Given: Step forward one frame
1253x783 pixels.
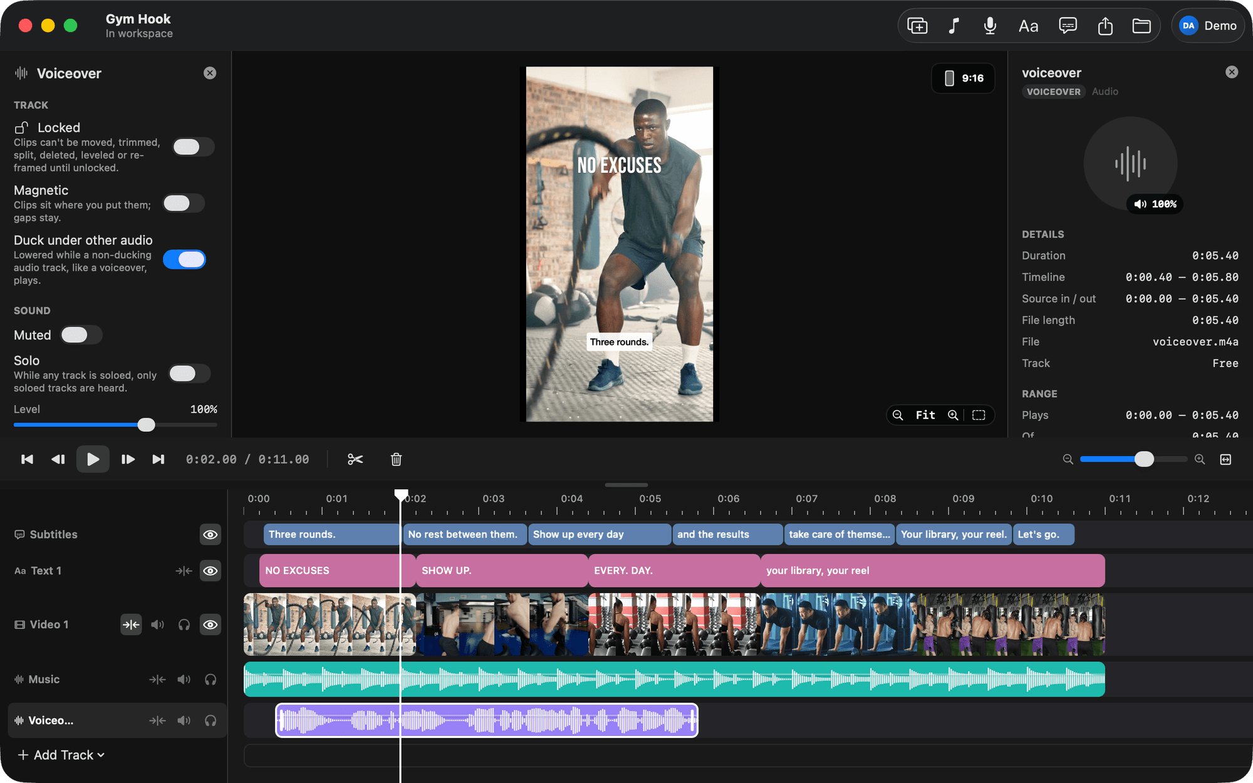Looking at the screenshot, I should [128, 459].
